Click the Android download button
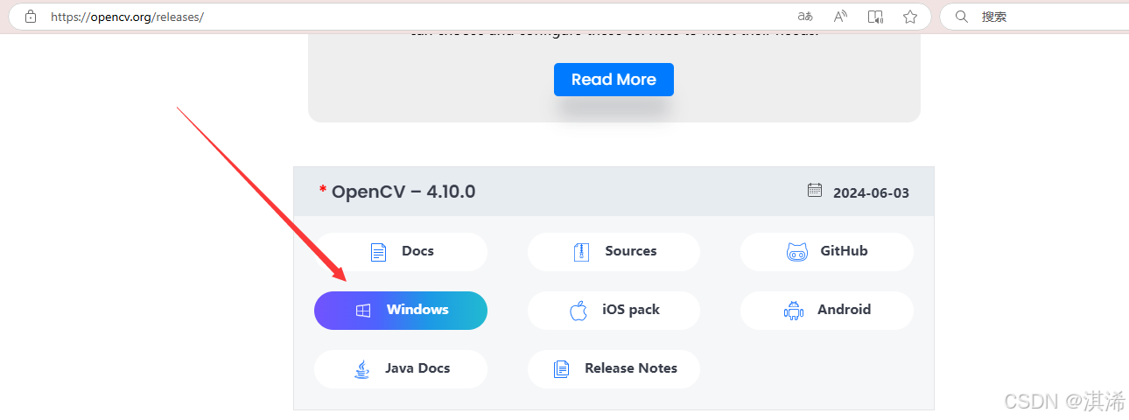Viewport: 1129px width, 420px height. tap(827, 311)
